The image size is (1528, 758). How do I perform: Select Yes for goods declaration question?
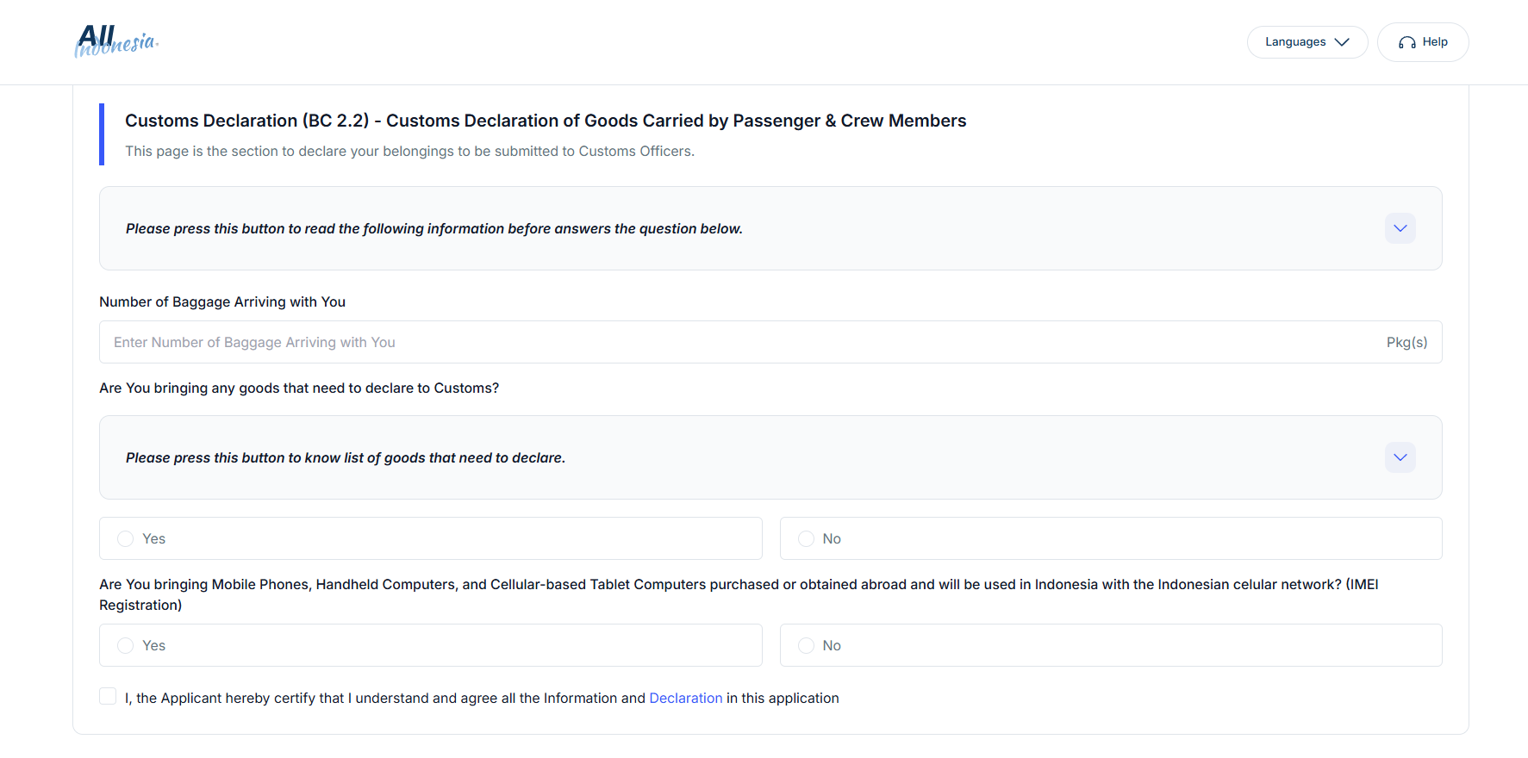pyautogui.click(x=125, y=538)
